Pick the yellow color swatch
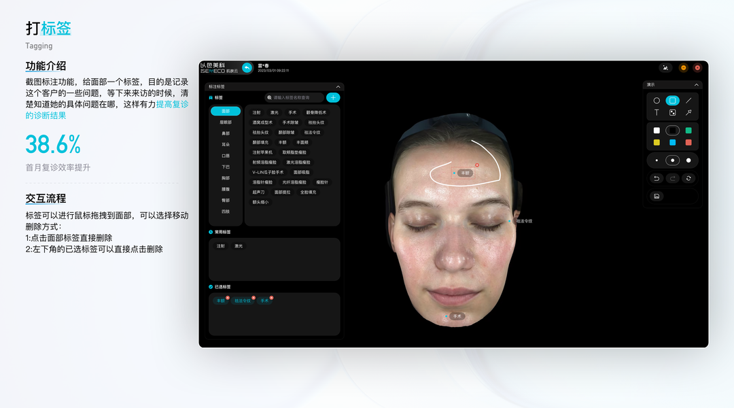 point(657,142)
